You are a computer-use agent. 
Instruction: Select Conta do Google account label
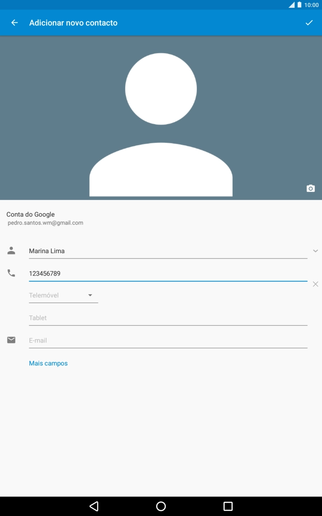30,214
